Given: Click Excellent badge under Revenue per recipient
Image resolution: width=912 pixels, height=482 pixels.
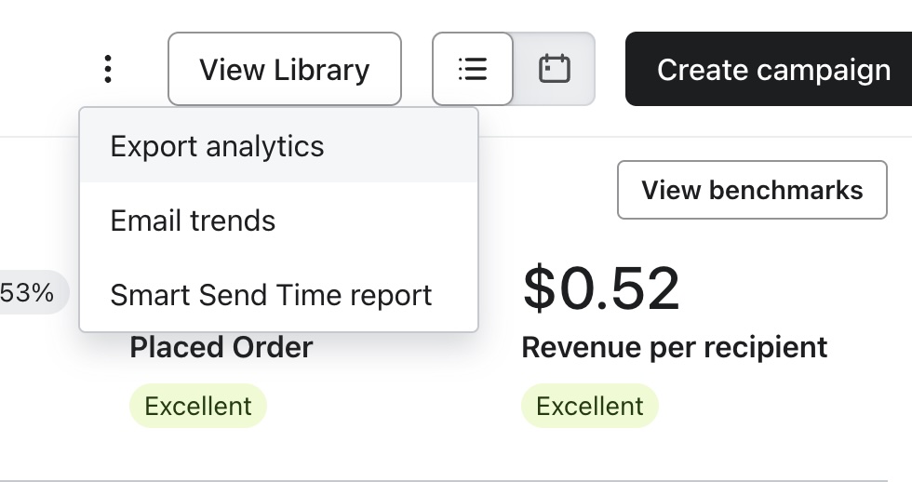Looking at the screenshot, I should point(590,407).
